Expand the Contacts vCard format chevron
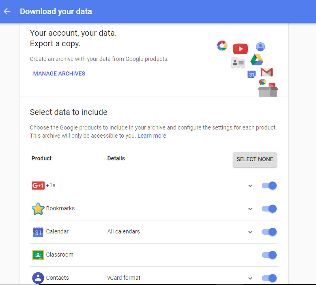 coord(250,279)
